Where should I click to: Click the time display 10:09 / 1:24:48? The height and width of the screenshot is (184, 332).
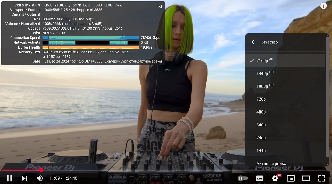[x=63, y=178]
